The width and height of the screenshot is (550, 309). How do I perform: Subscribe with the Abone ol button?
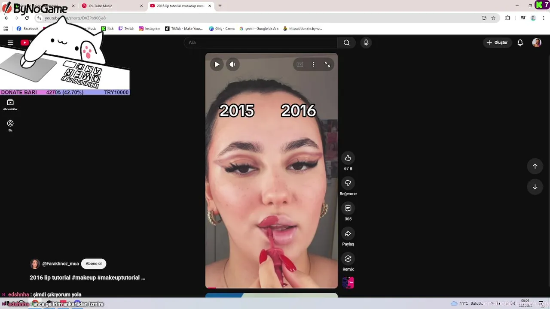pos(94,264)
